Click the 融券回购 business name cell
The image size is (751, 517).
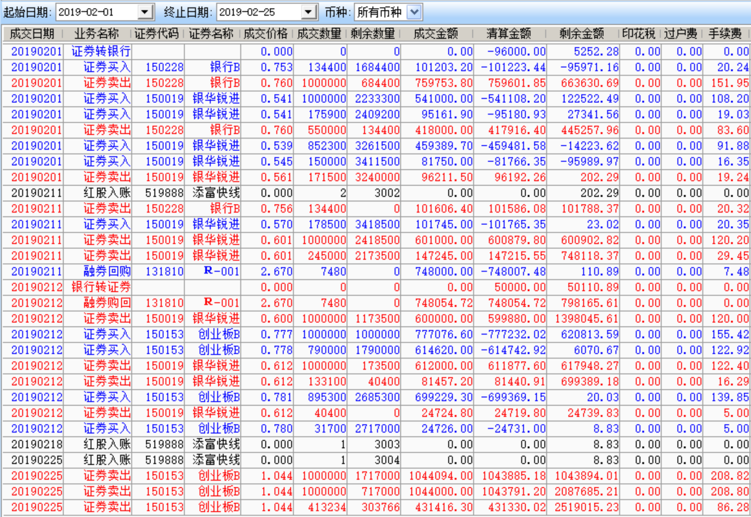pos(107,272)
